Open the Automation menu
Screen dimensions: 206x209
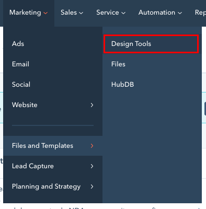tap(160, 13)
